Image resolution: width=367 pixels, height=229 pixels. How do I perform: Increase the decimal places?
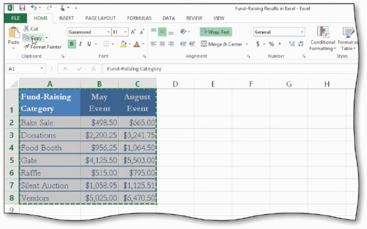(x=292, y=44)
